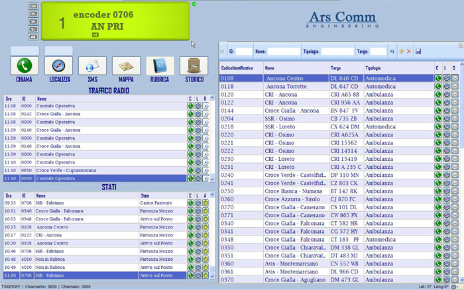This screenshot has width=464, height=290.
Task: Select 0218 SSR - Loreto Automedica row
Action: (326, 126)
